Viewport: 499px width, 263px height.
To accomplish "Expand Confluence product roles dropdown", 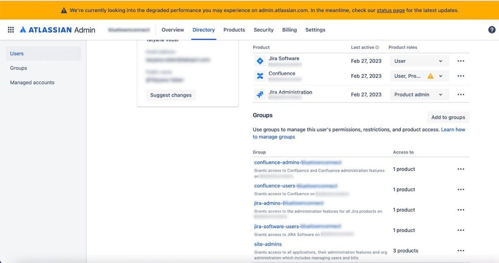I will 420,76.
